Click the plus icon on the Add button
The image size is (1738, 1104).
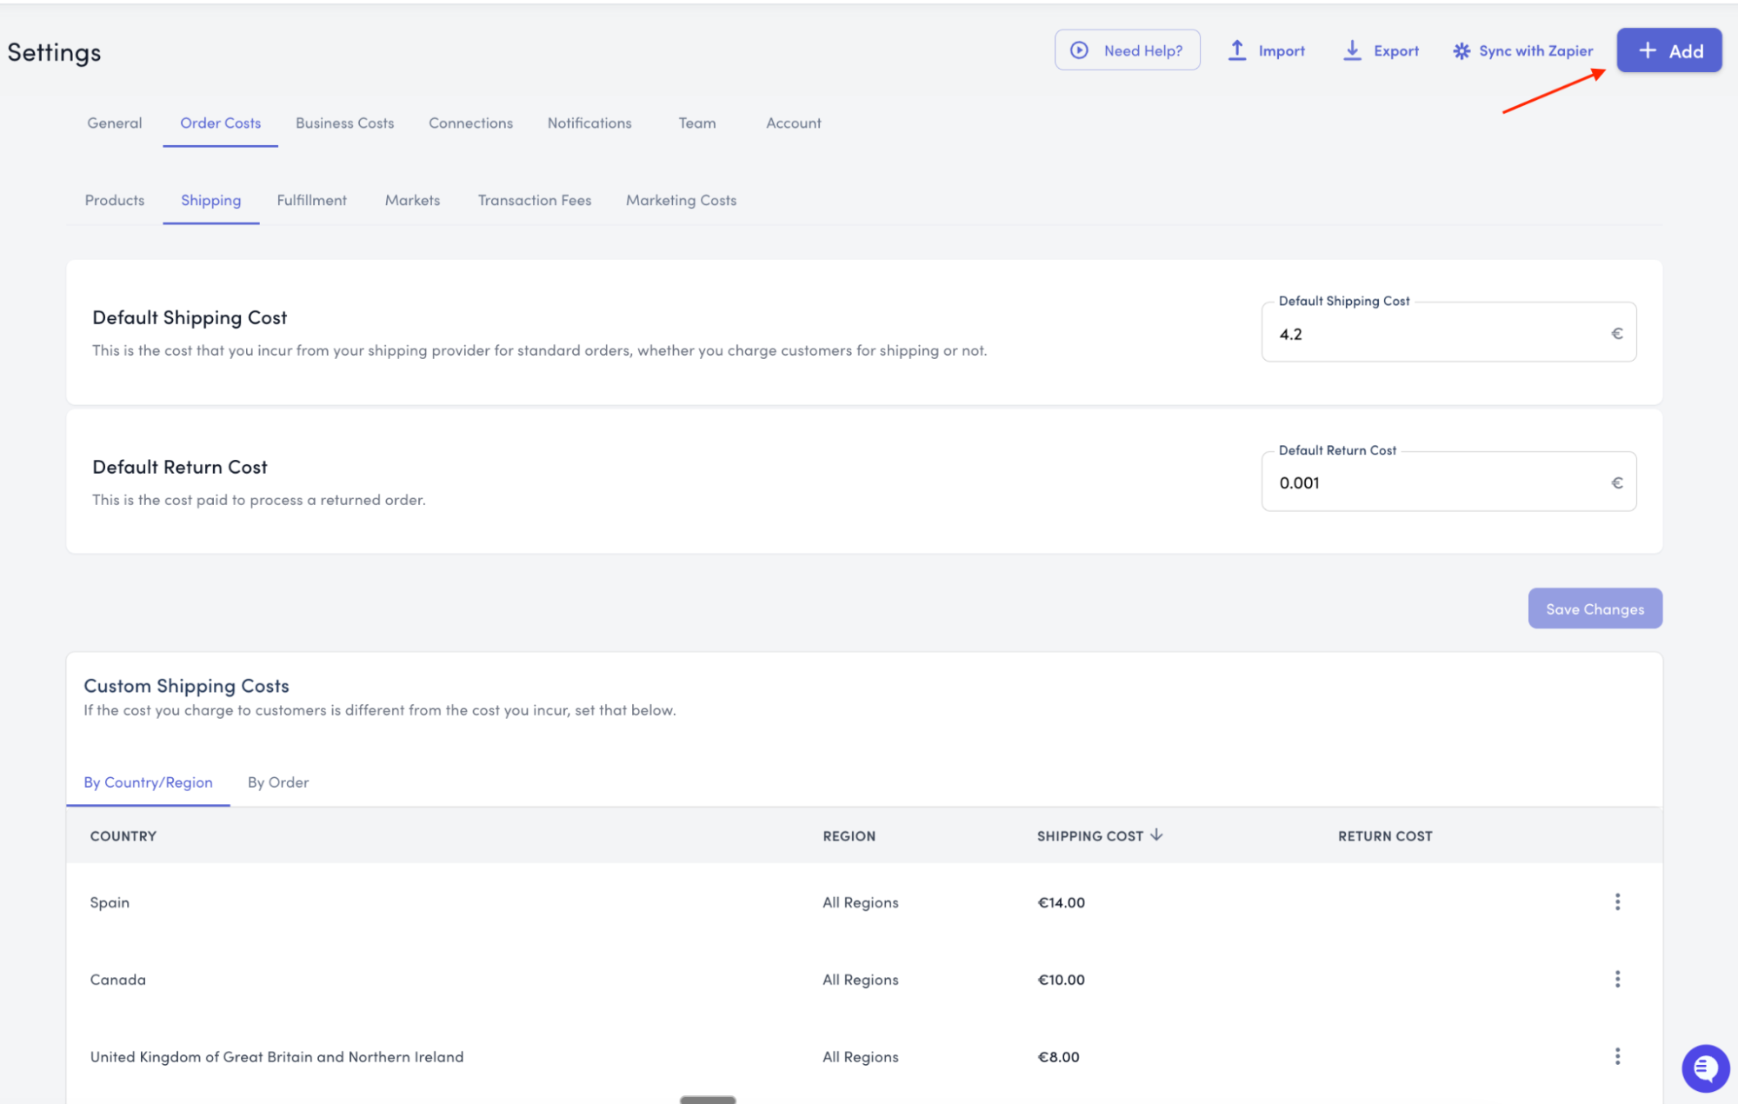1647,50
